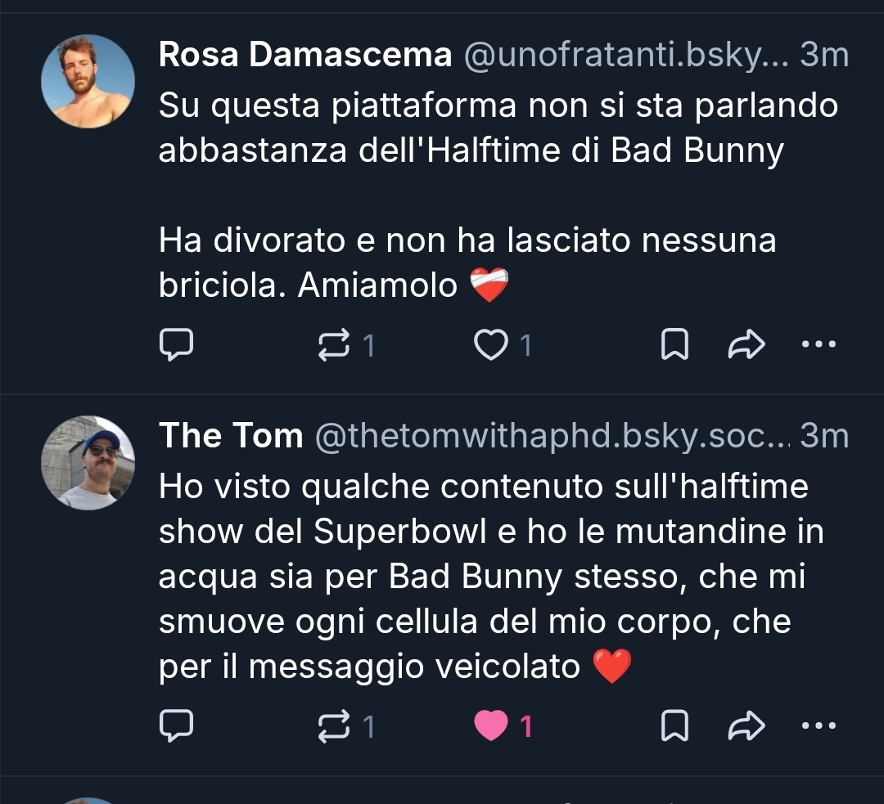Screen dimensions: 884x804
Task: Repost The Tom's Superbowl post
Action: [333, 725]
